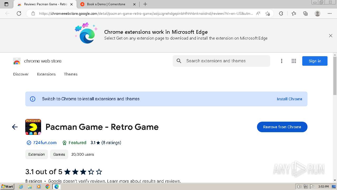The height and width of the screenshot is (190, 337).
Task: Click the 3:53 PM system clock
Action: (323, 187)
